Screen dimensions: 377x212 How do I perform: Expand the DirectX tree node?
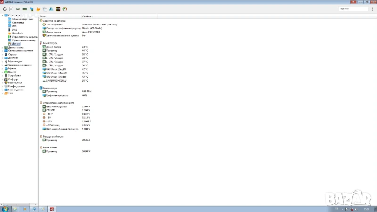(x=2, y=72)
